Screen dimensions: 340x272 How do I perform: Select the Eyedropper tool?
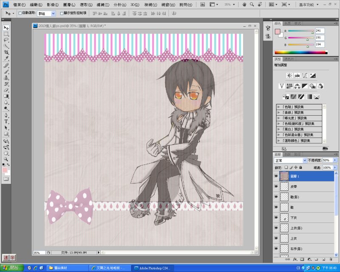6,58
